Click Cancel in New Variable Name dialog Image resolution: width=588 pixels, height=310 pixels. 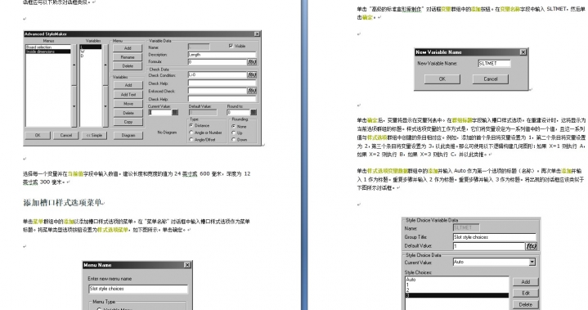pos(491,79)
